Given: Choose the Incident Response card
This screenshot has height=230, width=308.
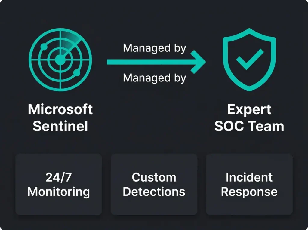Looking at the screenshot, I should click(x=249, y=184).
